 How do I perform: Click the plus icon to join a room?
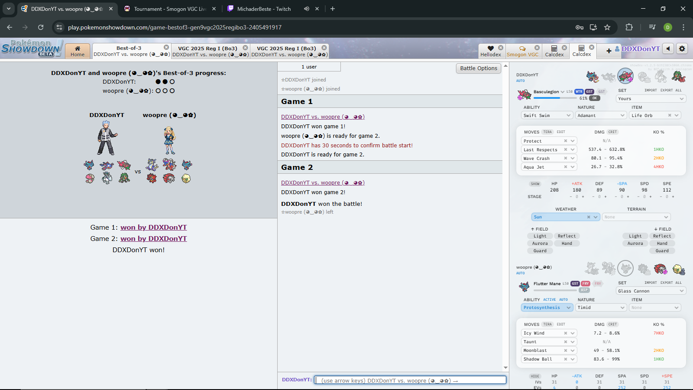tap(609, 51)
